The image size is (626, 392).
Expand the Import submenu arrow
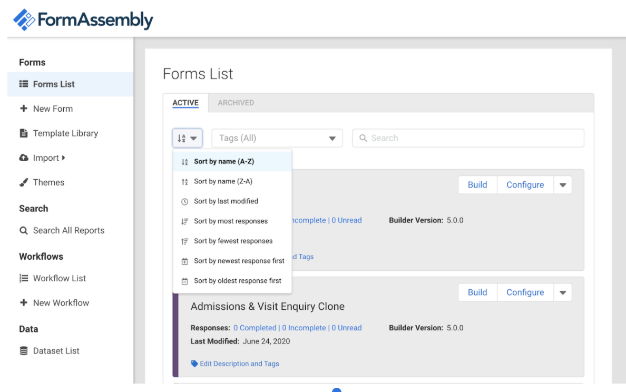pos(63,158)
